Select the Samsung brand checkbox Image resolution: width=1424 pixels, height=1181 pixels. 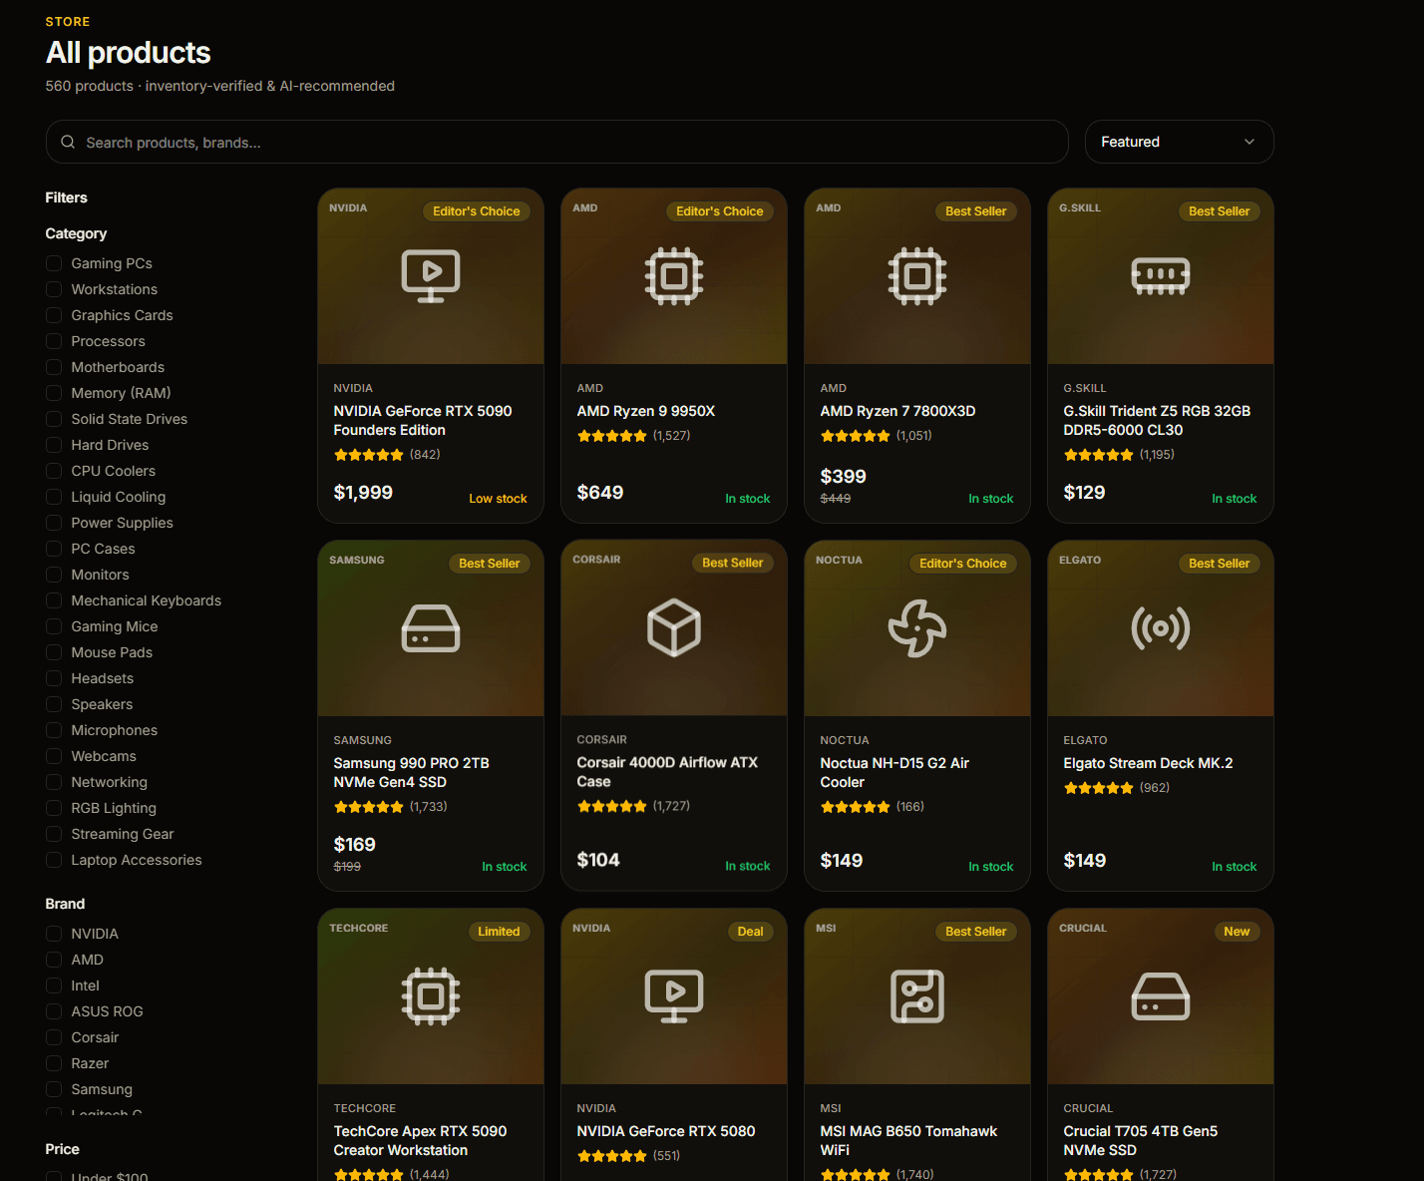54,1089
